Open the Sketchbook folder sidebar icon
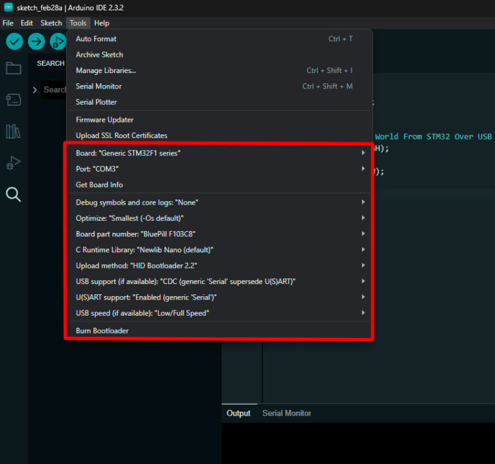The height and width of the screenshot is (464, 495). click(13, 68)
